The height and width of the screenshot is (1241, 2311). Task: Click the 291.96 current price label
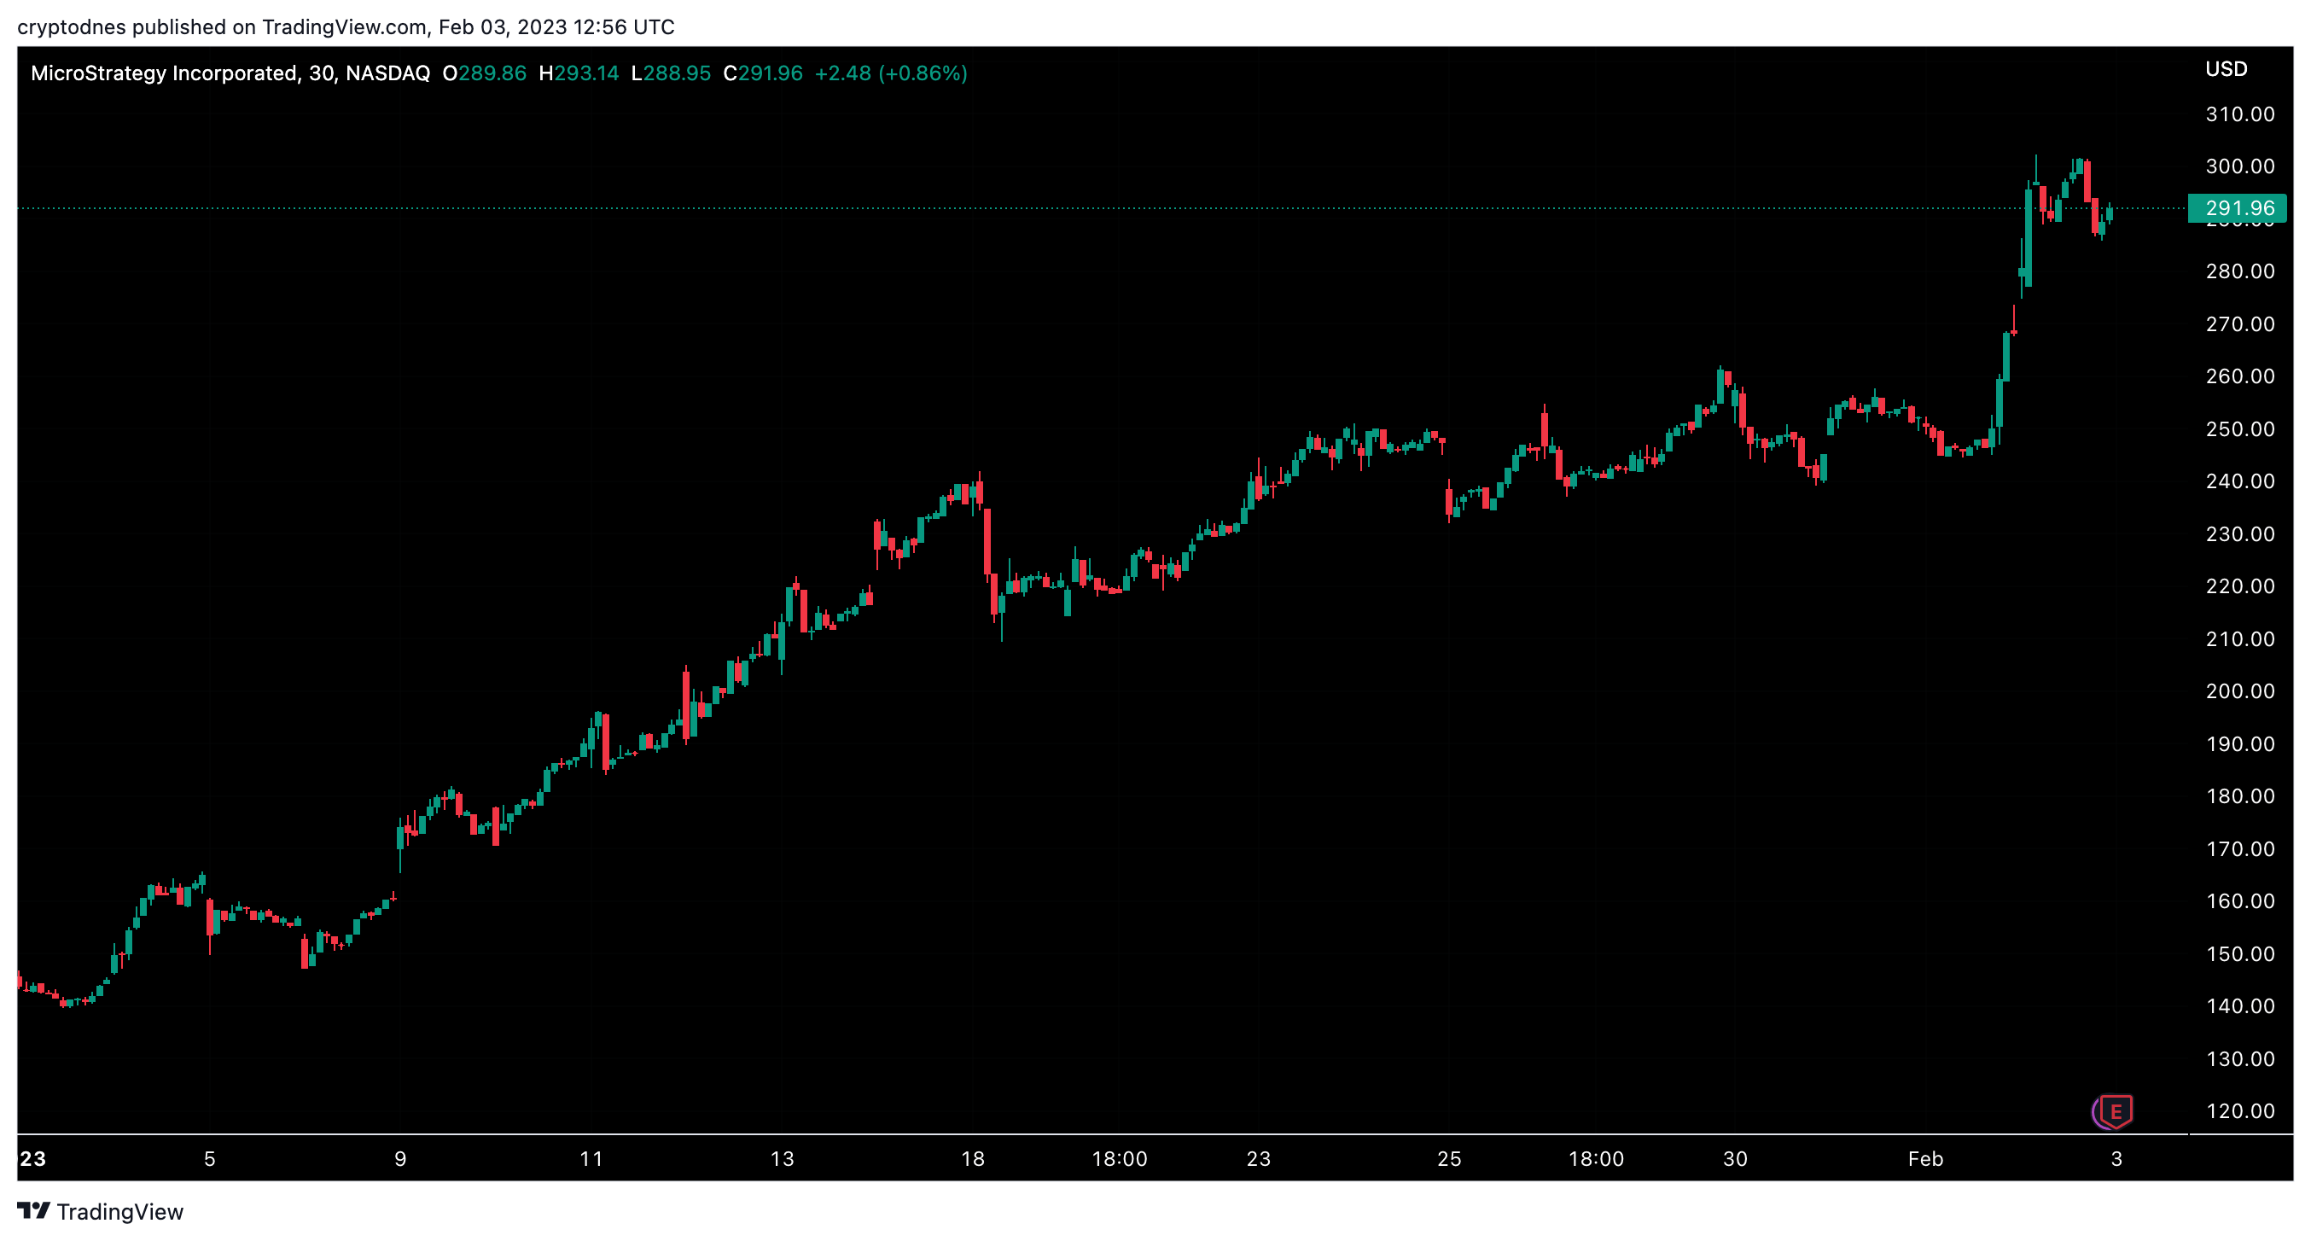point(2238,208)
